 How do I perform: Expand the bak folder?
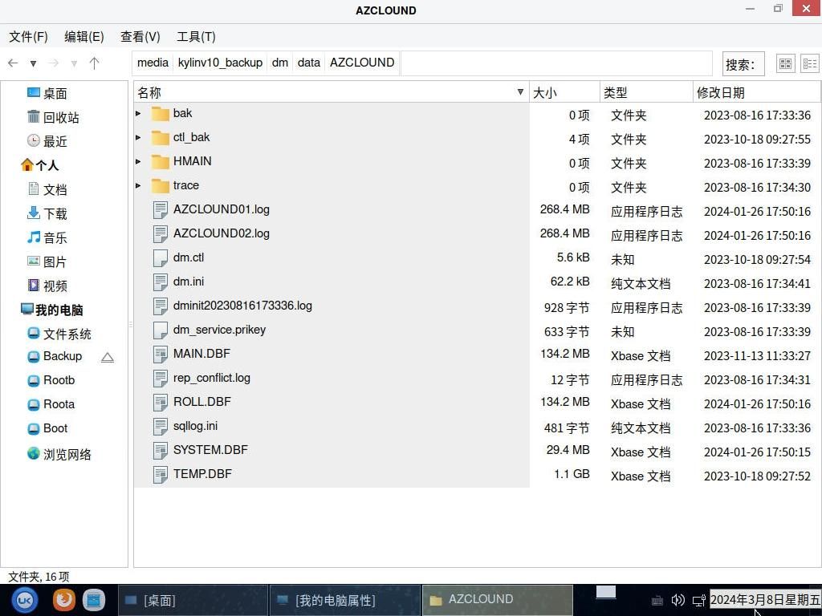[138, 113]
